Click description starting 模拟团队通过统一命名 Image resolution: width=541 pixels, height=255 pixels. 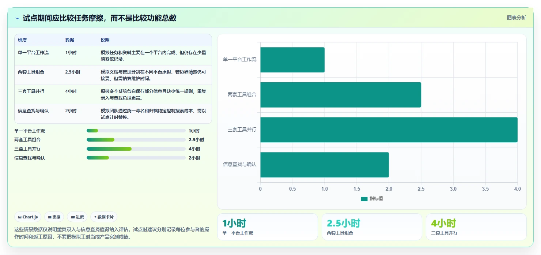[x=154, y=114]
